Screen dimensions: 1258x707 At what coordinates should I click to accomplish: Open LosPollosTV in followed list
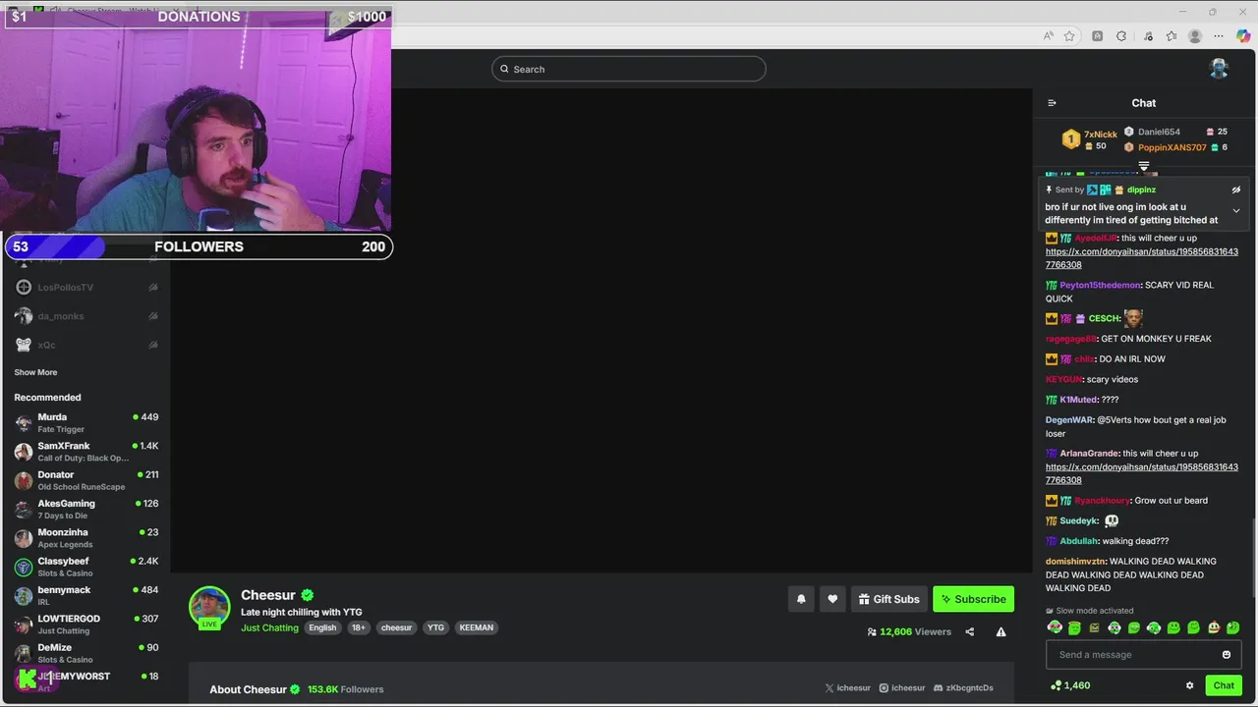[86, 288]
